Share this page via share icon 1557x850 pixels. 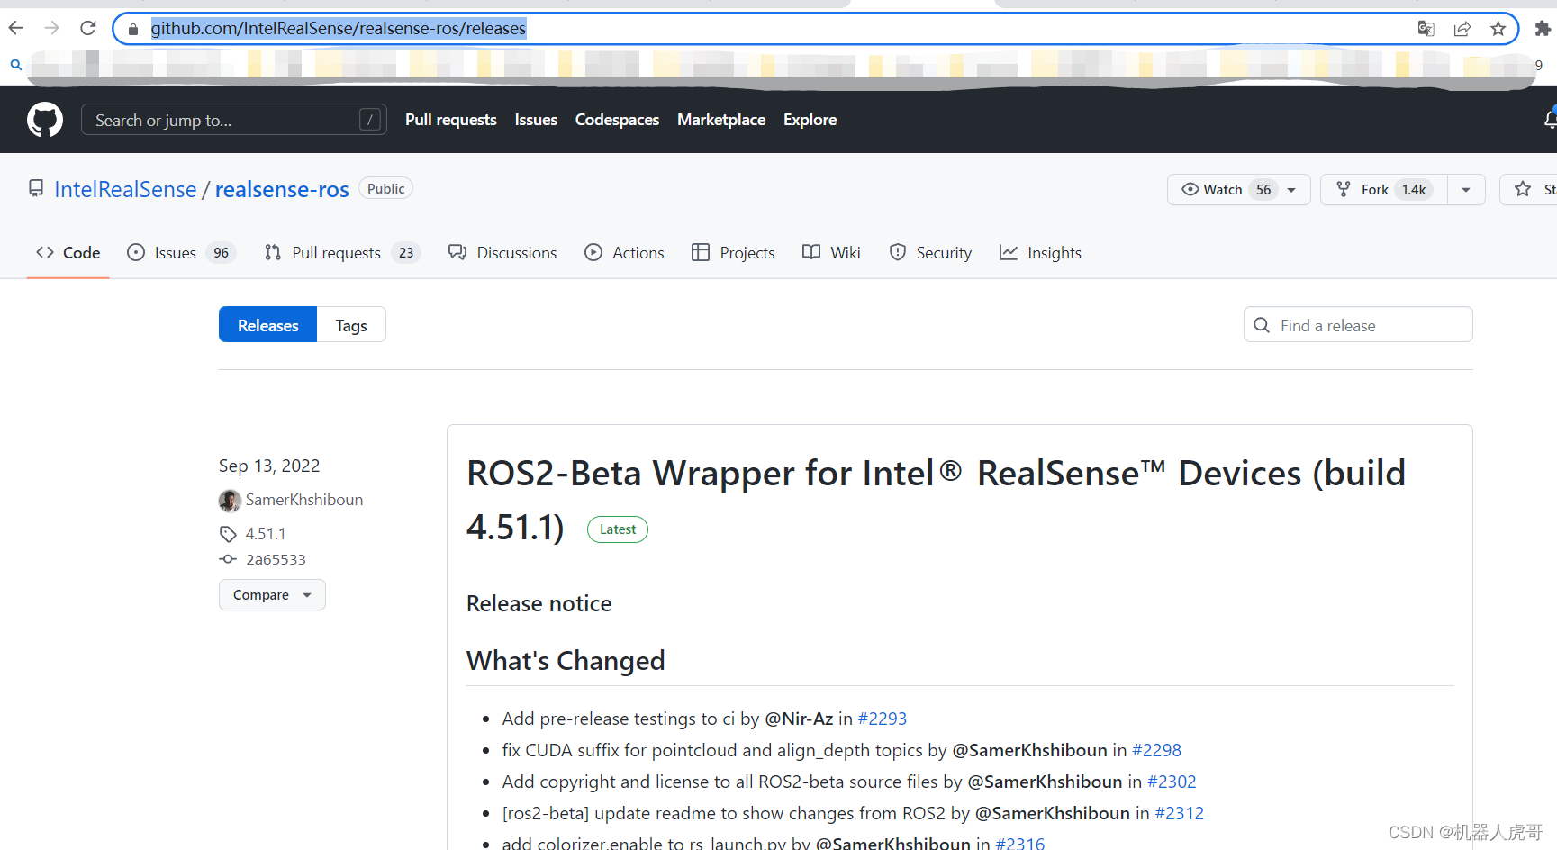1462,29
